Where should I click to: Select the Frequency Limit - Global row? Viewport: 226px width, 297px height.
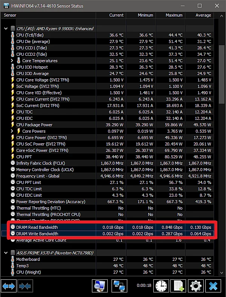tap(107, 176)
